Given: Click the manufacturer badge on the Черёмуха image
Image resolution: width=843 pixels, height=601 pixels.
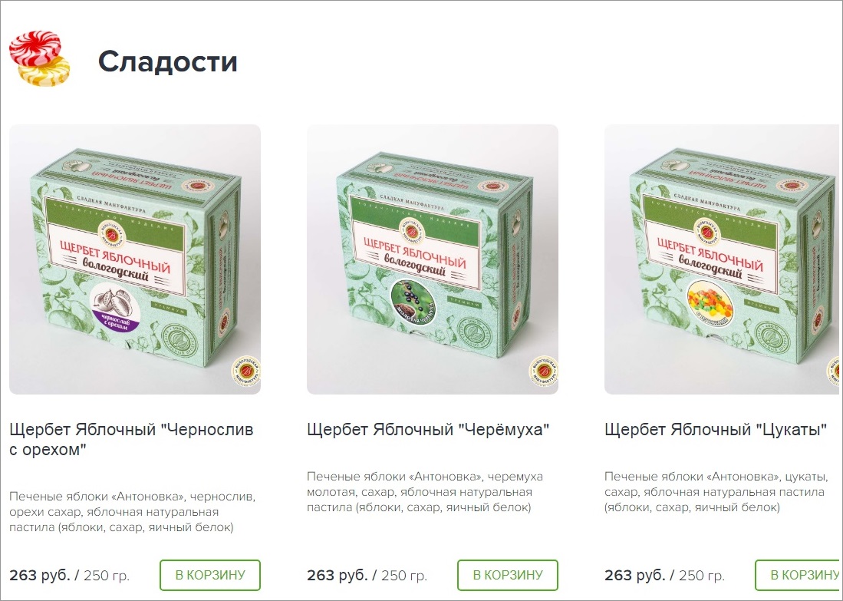Looking at the screenshot, I should (544, 371).
